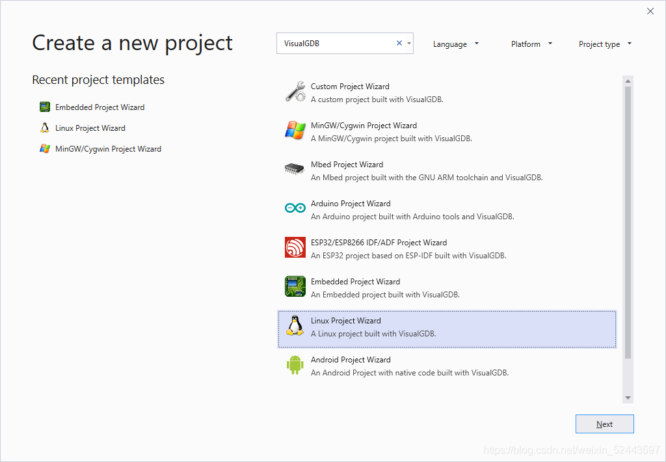Image resolution: width=666 pixels, height=462 pixels.
Task: Select Embedded Project Wizard title in template list
Action: [x=356, y=282]
